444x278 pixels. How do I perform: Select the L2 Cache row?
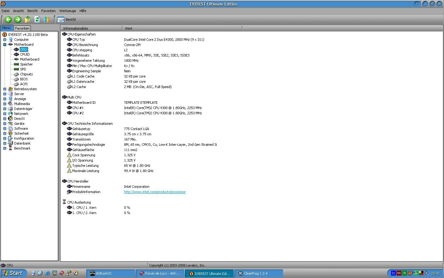(119, 87)
